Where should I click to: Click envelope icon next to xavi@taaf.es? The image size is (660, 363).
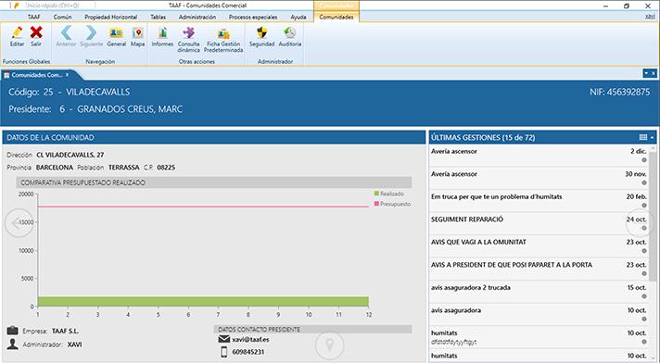pyautogui.click(x=224, y=339)
